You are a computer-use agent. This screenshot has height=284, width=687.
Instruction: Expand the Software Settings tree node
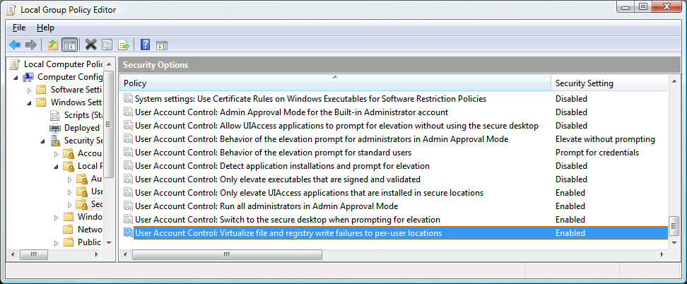coord(30,90)
